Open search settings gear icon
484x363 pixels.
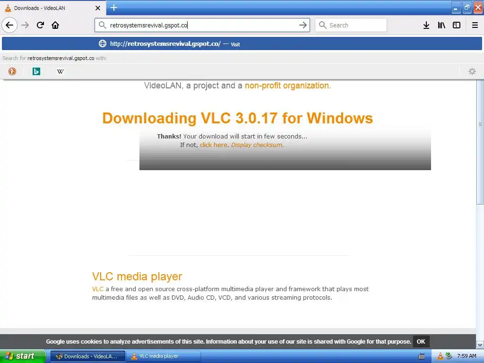pyautogui.click(x=472, y=71)
